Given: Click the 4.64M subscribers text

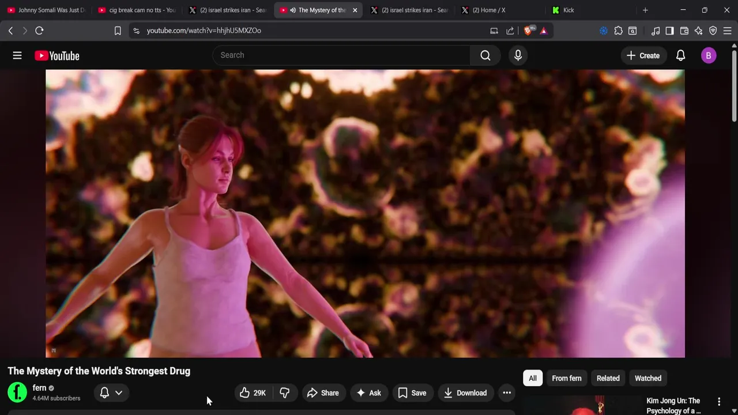Looking at the screenshot, I should (57, 398).
